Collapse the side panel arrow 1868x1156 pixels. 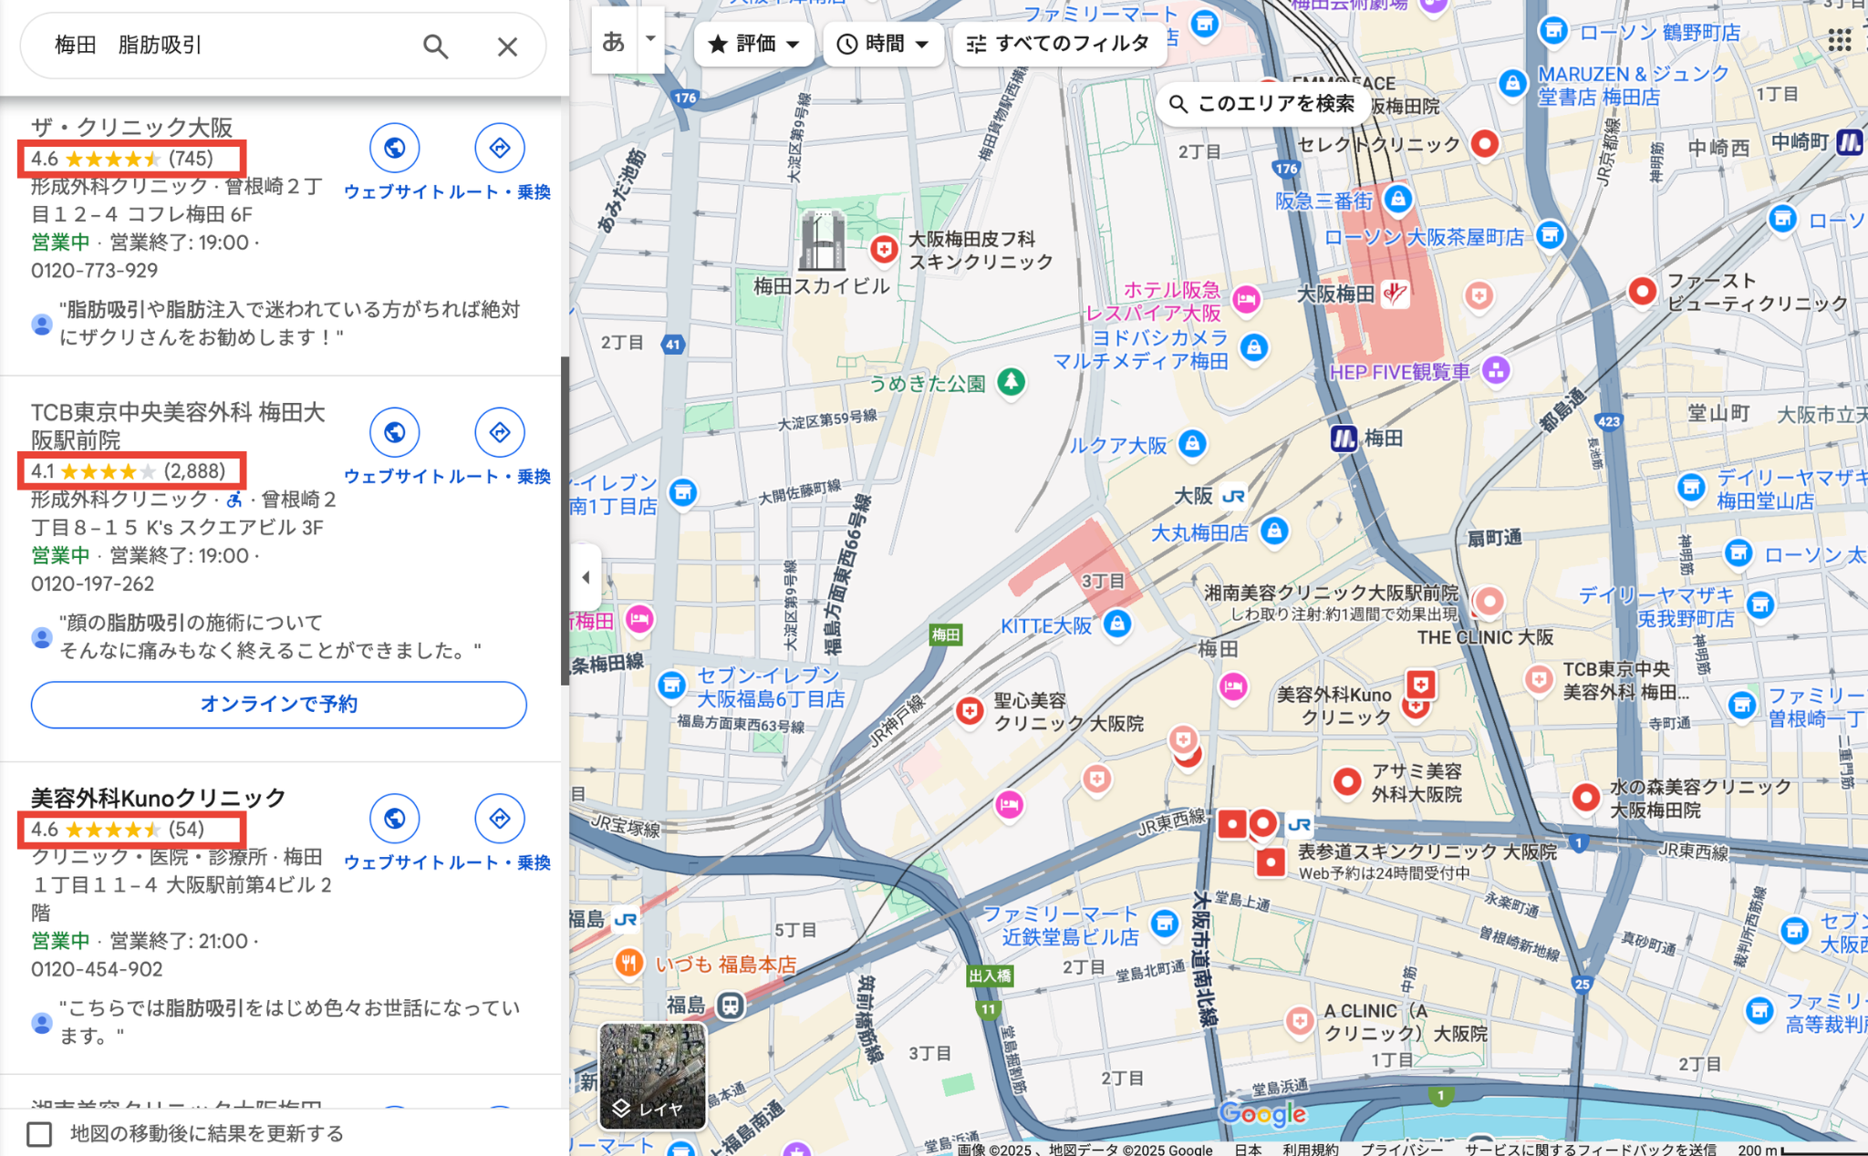click(x=586, y=577)
